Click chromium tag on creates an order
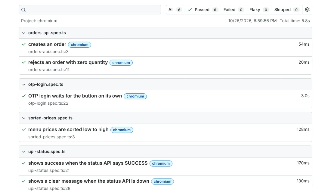331x192 pixels. (x=79, y=45)
